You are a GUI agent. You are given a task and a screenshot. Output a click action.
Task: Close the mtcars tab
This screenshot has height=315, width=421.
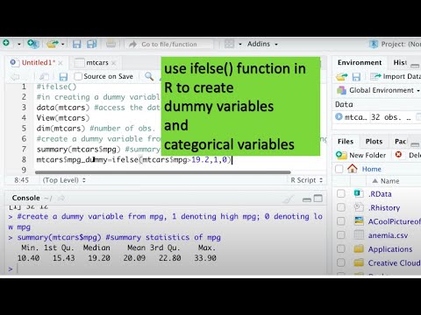click(x=114, y=63)
